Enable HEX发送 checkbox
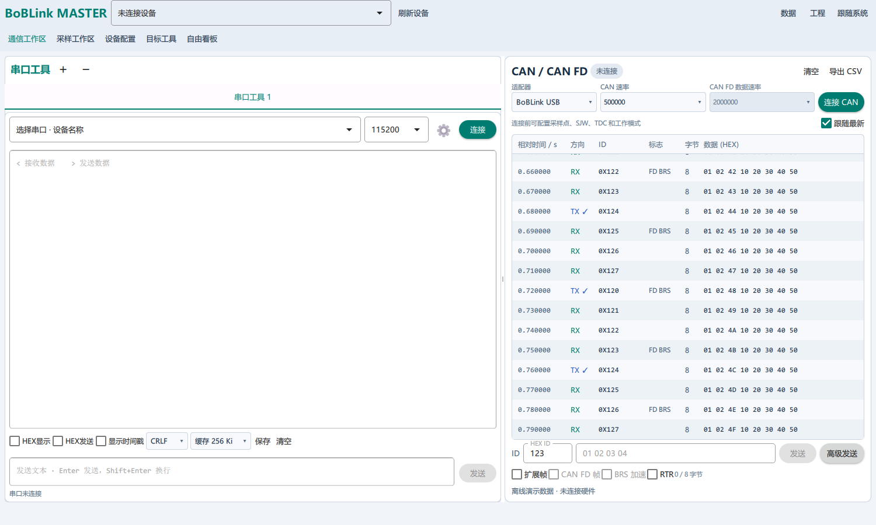 tap(58, 441)
